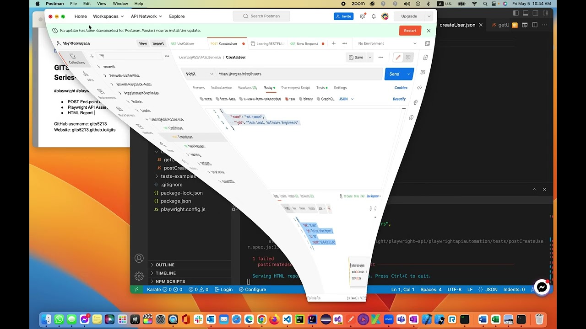Open the No Environment selector
The image size is (586, 329).
pyautogui.click(x=387, y=43)
